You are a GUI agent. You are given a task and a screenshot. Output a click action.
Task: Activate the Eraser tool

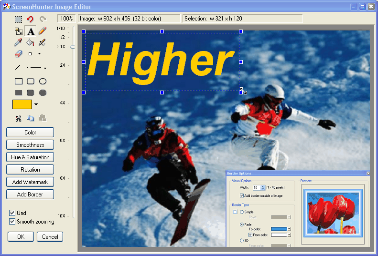(x=18, y=54)
